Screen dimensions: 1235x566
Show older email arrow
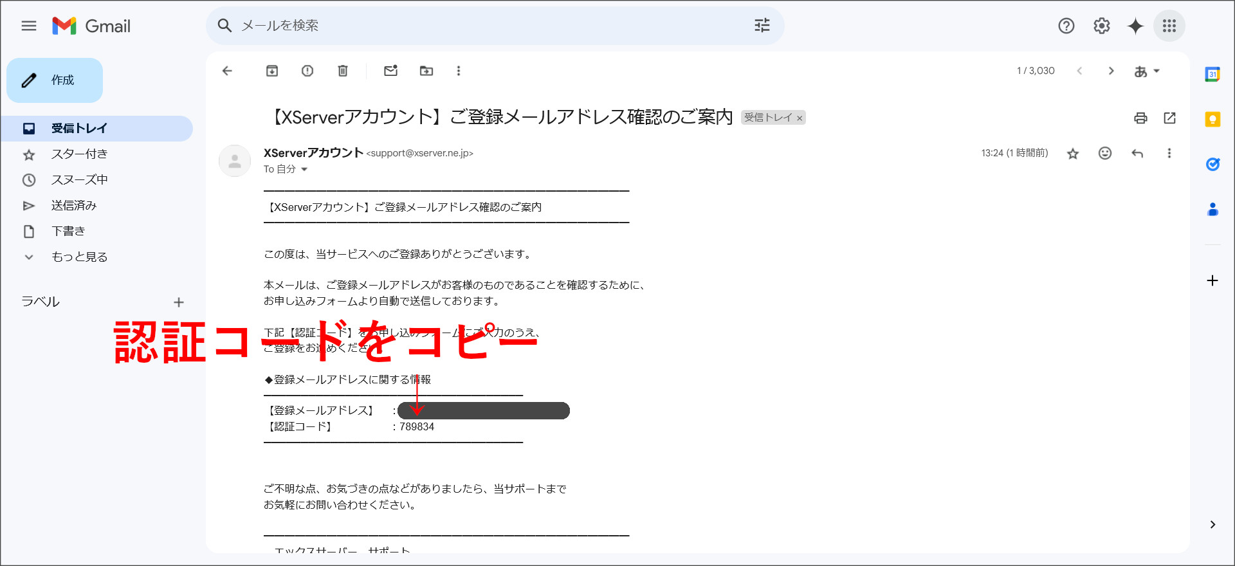[1111, 71]
